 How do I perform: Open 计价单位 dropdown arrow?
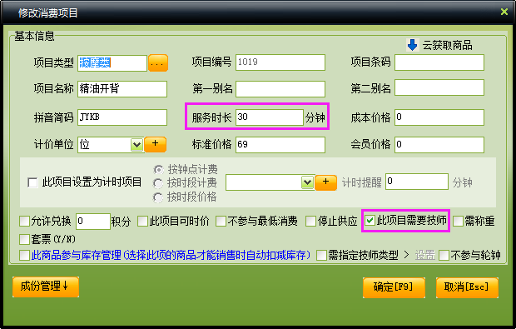(136, 145)
